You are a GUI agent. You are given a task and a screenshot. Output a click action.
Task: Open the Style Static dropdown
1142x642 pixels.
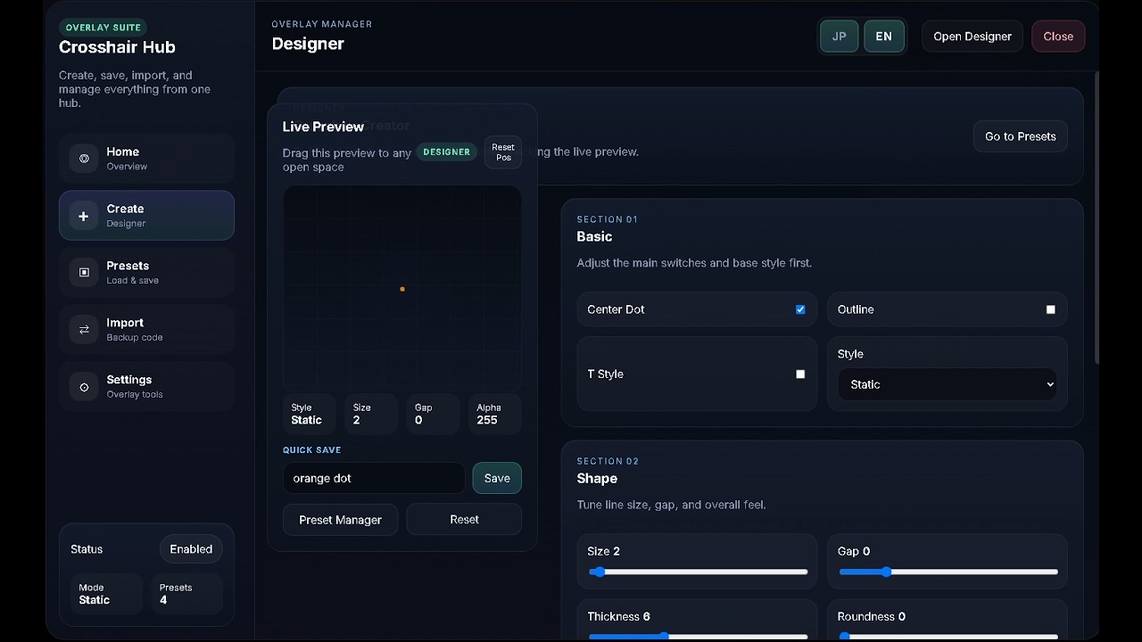(x=948, y=384)
